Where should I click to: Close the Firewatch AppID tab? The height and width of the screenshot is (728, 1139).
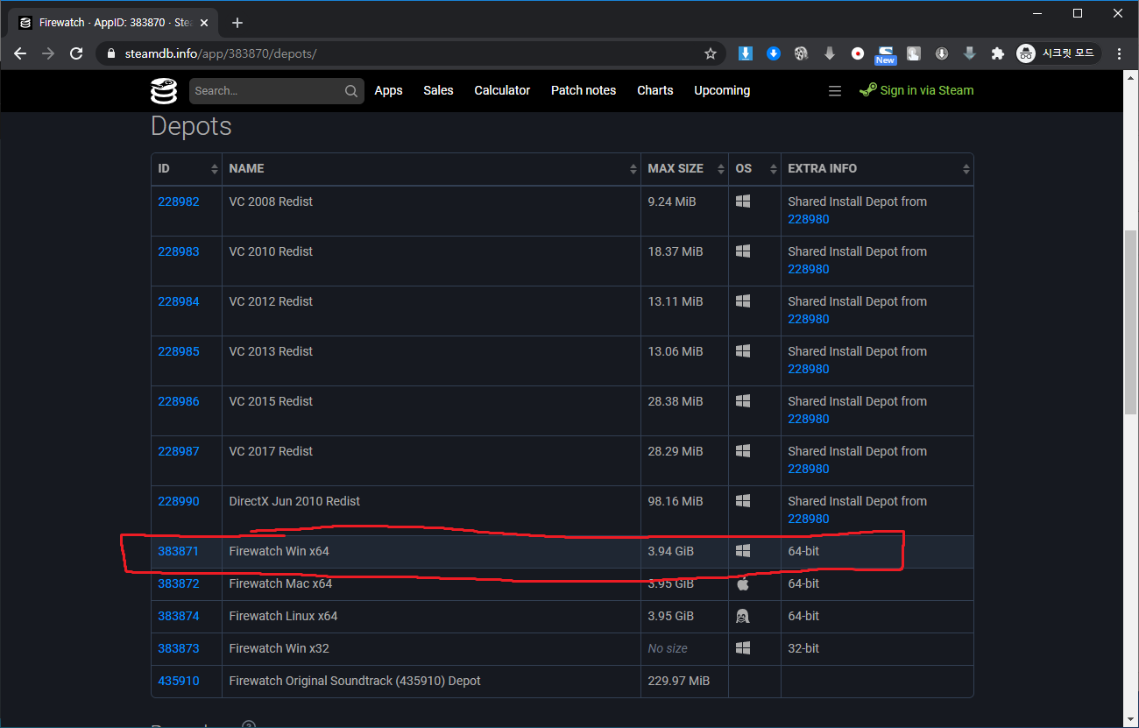(204, 23)
